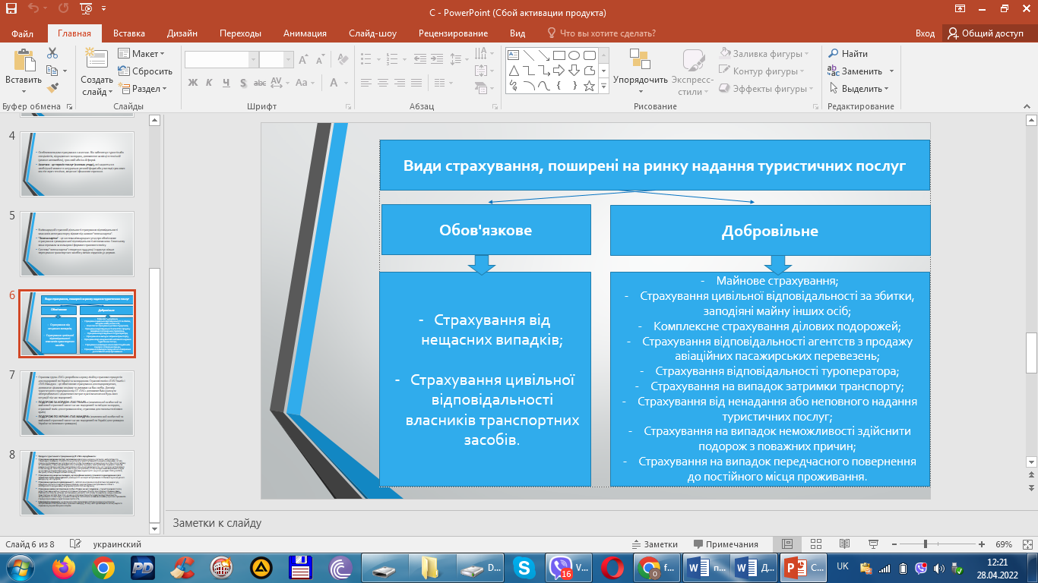Open the font size combo box
1038x583 pixels.
pyautogui.click(x=277, y=59)
